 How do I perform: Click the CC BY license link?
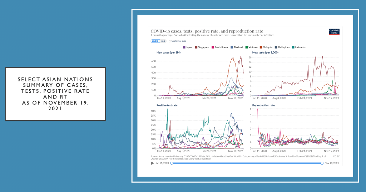tap(336, 156)
